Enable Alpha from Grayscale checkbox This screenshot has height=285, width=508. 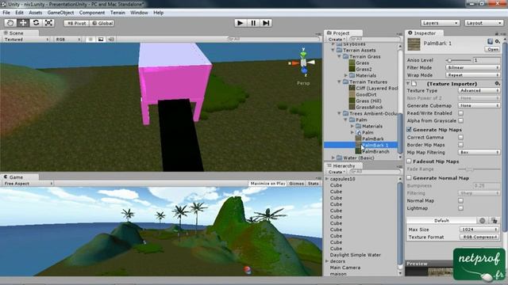click(460, 120)
